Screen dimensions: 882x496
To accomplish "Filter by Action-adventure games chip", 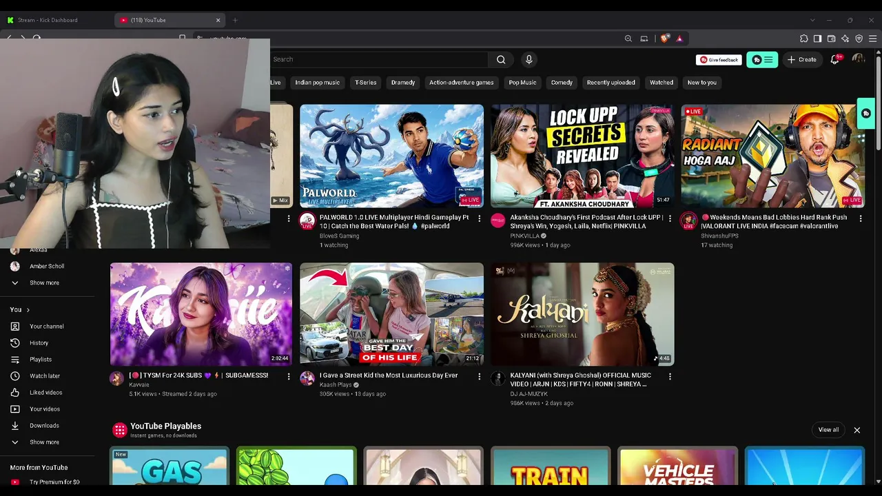I will [462, 83].
